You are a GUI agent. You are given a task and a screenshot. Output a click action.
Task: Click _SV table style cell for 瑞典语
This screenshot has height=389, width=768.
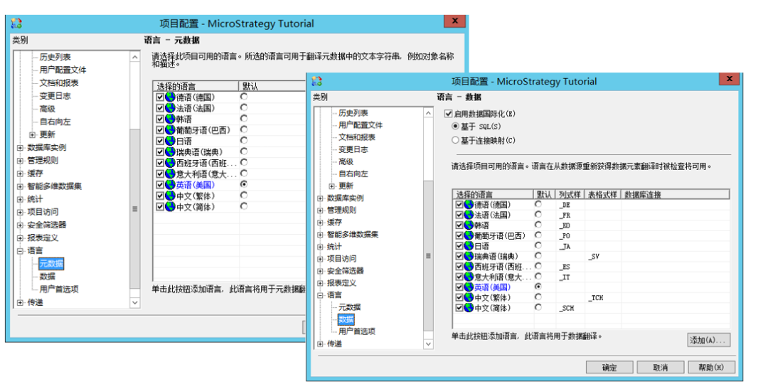coord(603,256)
